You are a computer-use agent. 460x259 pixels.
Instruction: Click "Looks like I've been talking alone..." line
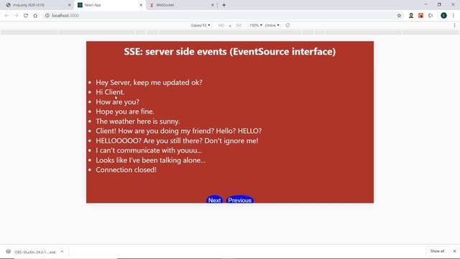point(151,160)
